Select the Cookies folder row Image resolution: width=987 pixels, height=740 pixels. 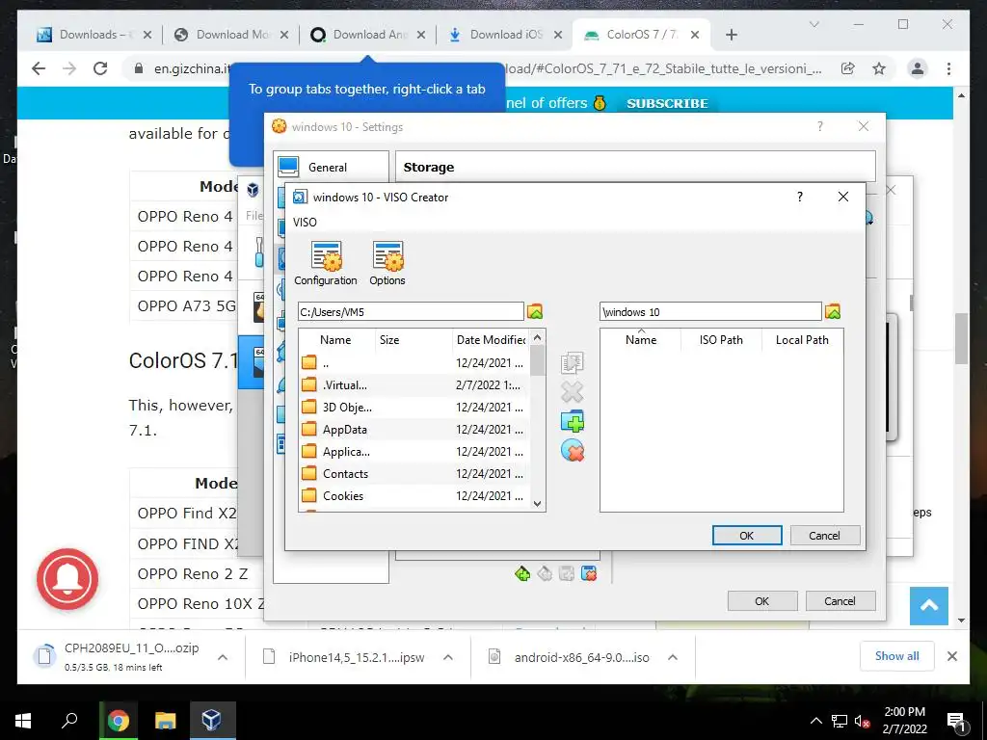pyautogui.click(x=413, y=495)
